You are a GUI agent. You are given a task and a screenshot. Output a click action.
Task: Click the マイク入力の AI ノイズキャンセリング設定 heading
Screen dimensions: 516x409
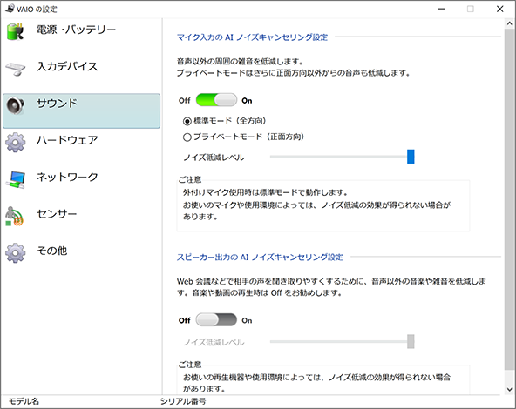click(x=252, y=37)
